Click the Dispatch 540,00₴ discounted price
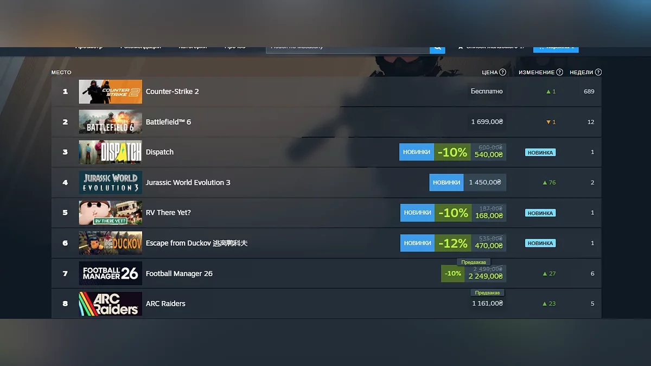The height and width of the screenshot is (366, 651). point(488,155)
